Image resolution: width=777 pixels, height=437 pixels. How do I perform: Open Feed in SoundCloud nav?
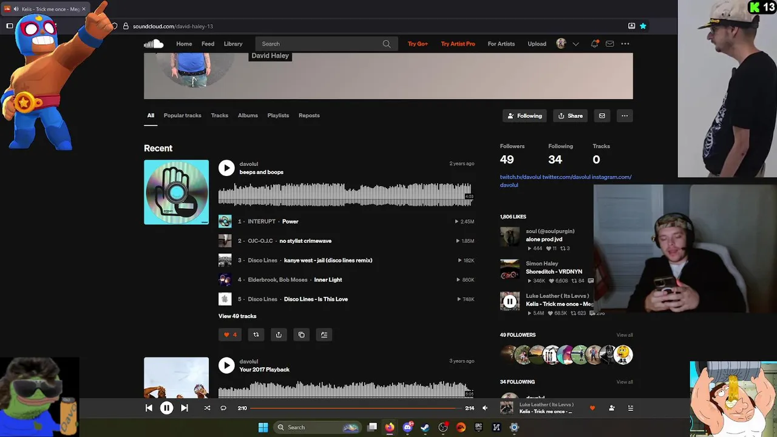208,44
